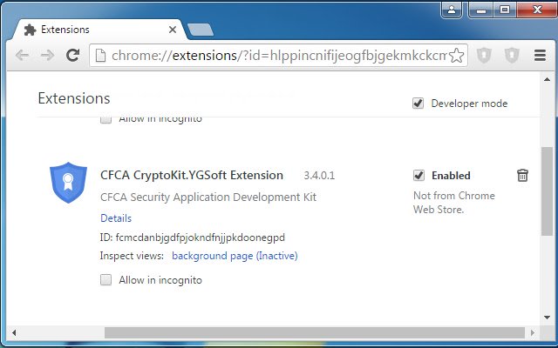Click the browser forward arrow
Viewport: 558px width, 348px height.
coord(47,56)
